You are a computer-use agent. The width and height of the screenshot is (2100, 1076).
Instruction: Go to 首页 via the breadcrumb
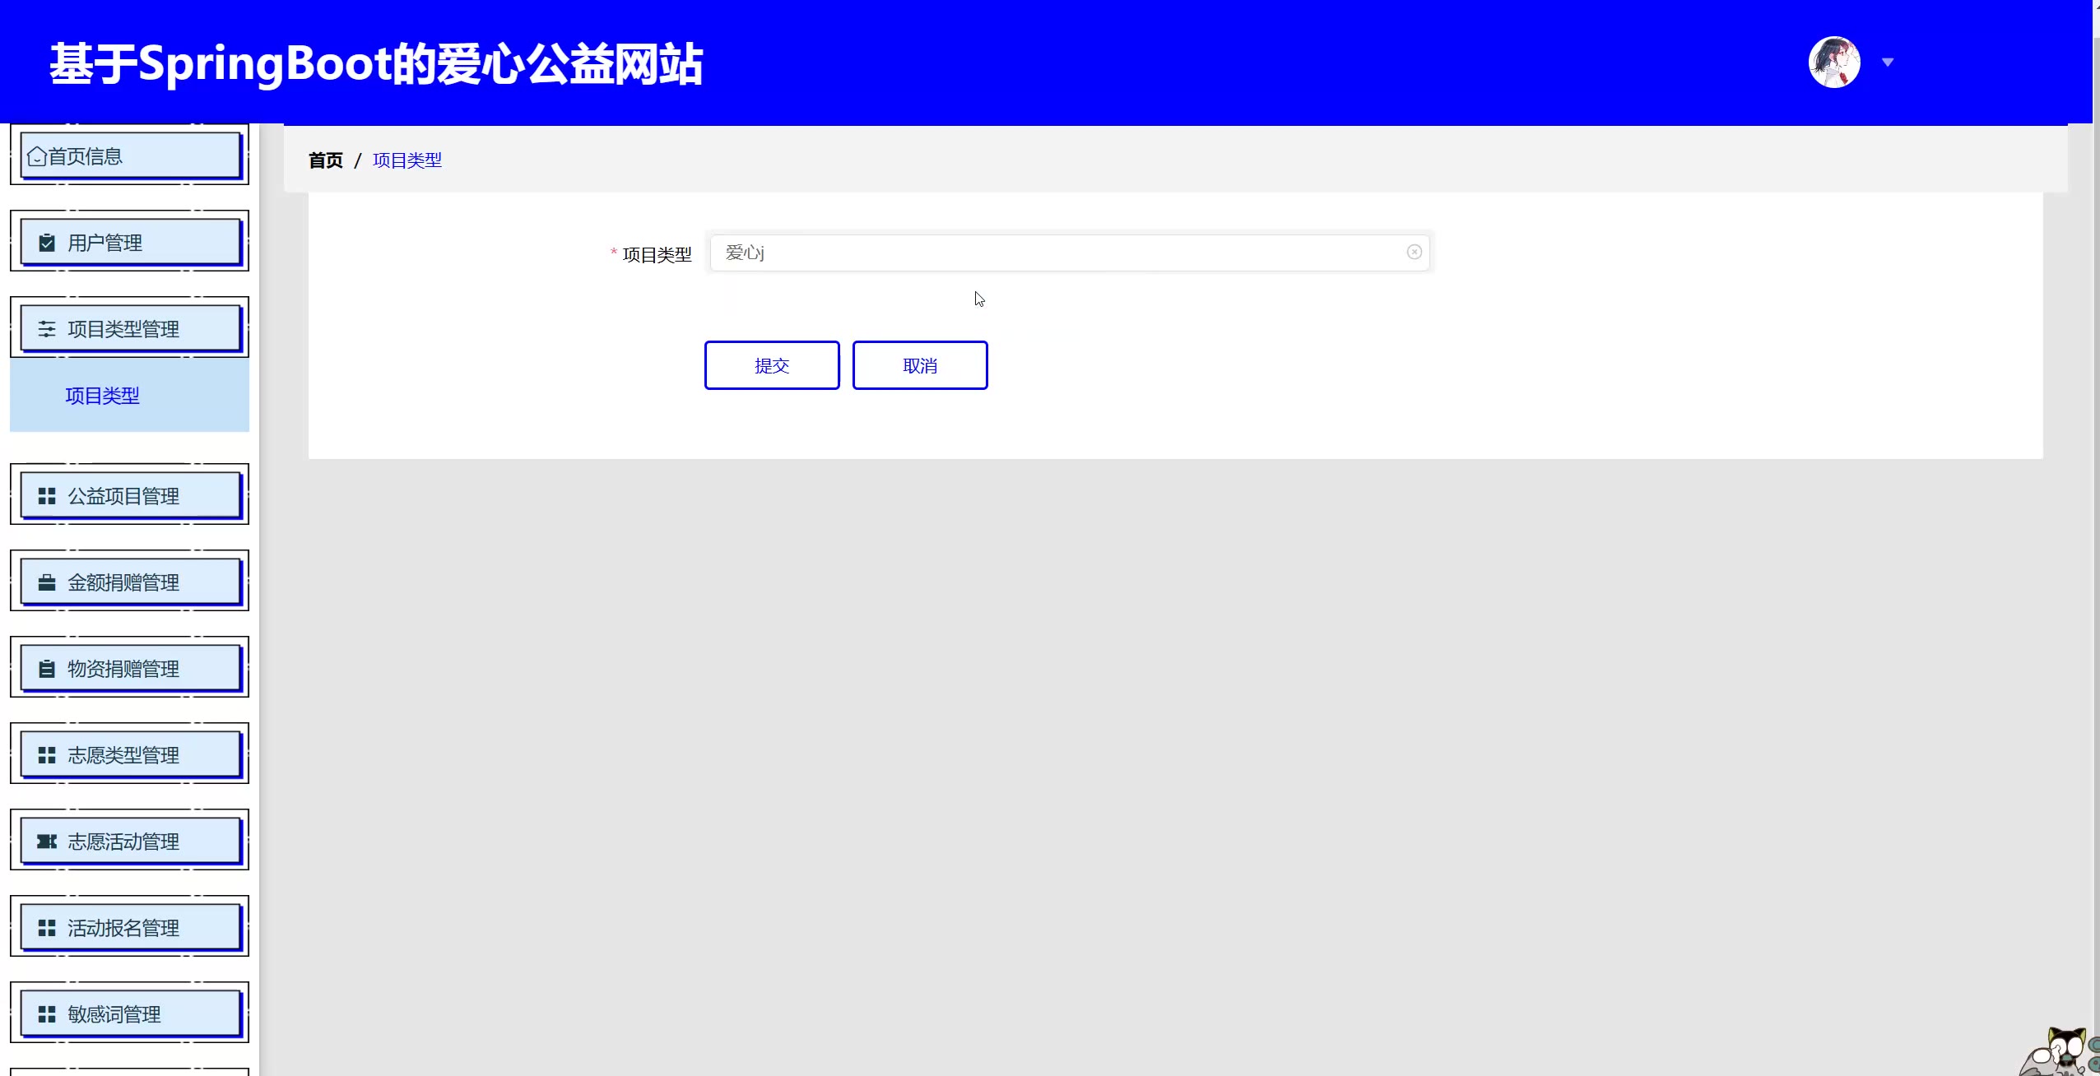(x=325, y=160)
